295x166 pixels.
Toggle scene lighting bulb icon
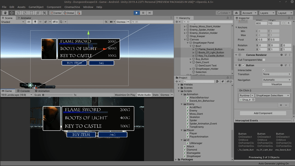tap(35, 22)
